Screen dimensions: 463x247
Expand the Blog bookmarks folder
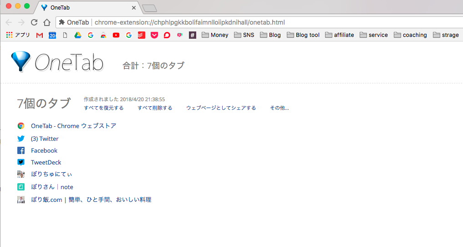[x=270, y=35]
